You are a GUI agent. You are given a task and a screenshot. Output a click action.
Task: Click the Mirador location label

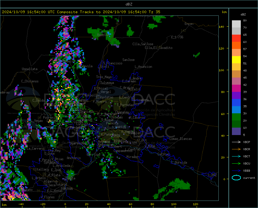tap(132, 157)
